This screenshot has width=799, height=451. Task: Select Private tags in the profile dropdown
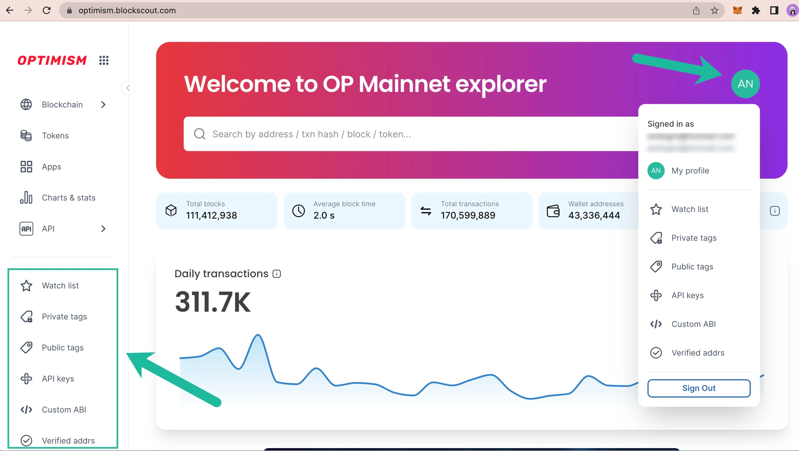(x=694, y=238)
